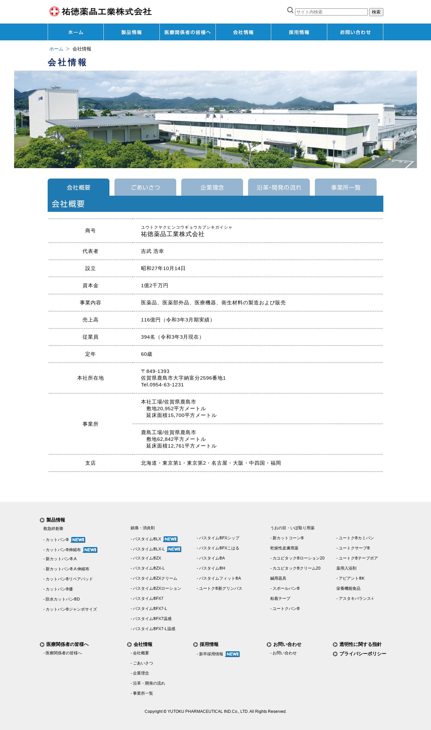Click arrow icon next to 透明性に関する指針
The height and width of the screenshot is (730, 431).
coord(335,645)
